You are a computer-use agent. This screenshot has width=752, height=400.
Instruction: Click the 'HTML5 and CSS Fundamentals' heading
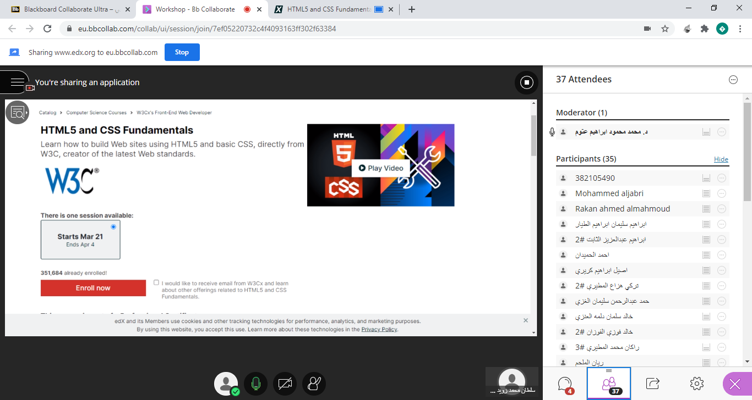(x=117, y=130)
